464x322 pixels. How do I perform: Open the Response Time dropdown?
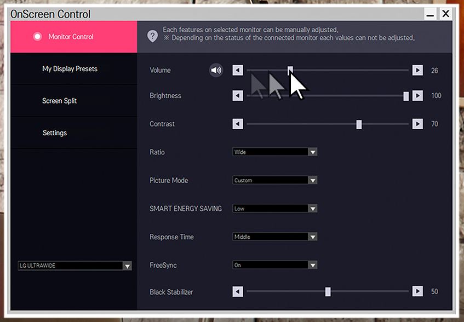tap(275, 237)
